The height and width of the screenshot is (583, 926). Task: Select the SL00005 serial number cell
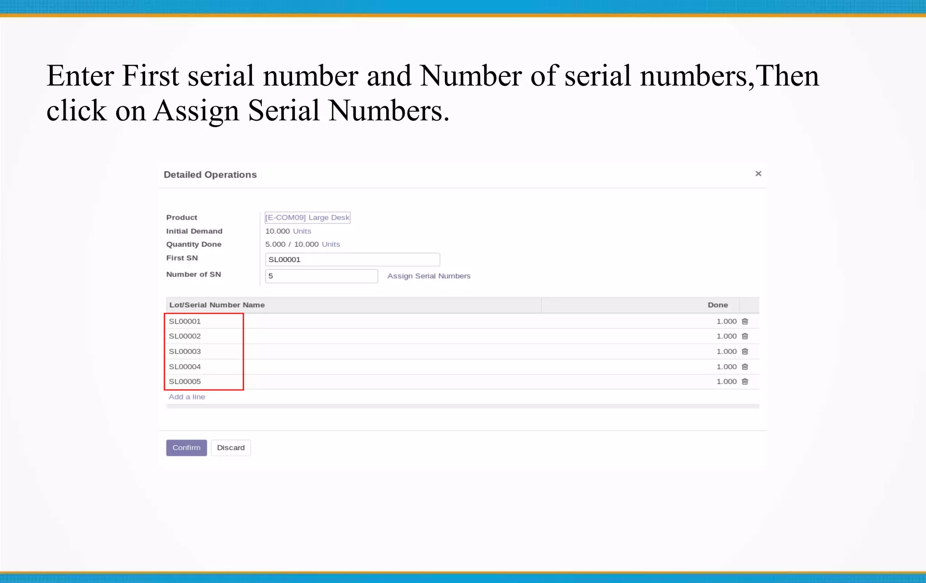[x=185, y=381]
